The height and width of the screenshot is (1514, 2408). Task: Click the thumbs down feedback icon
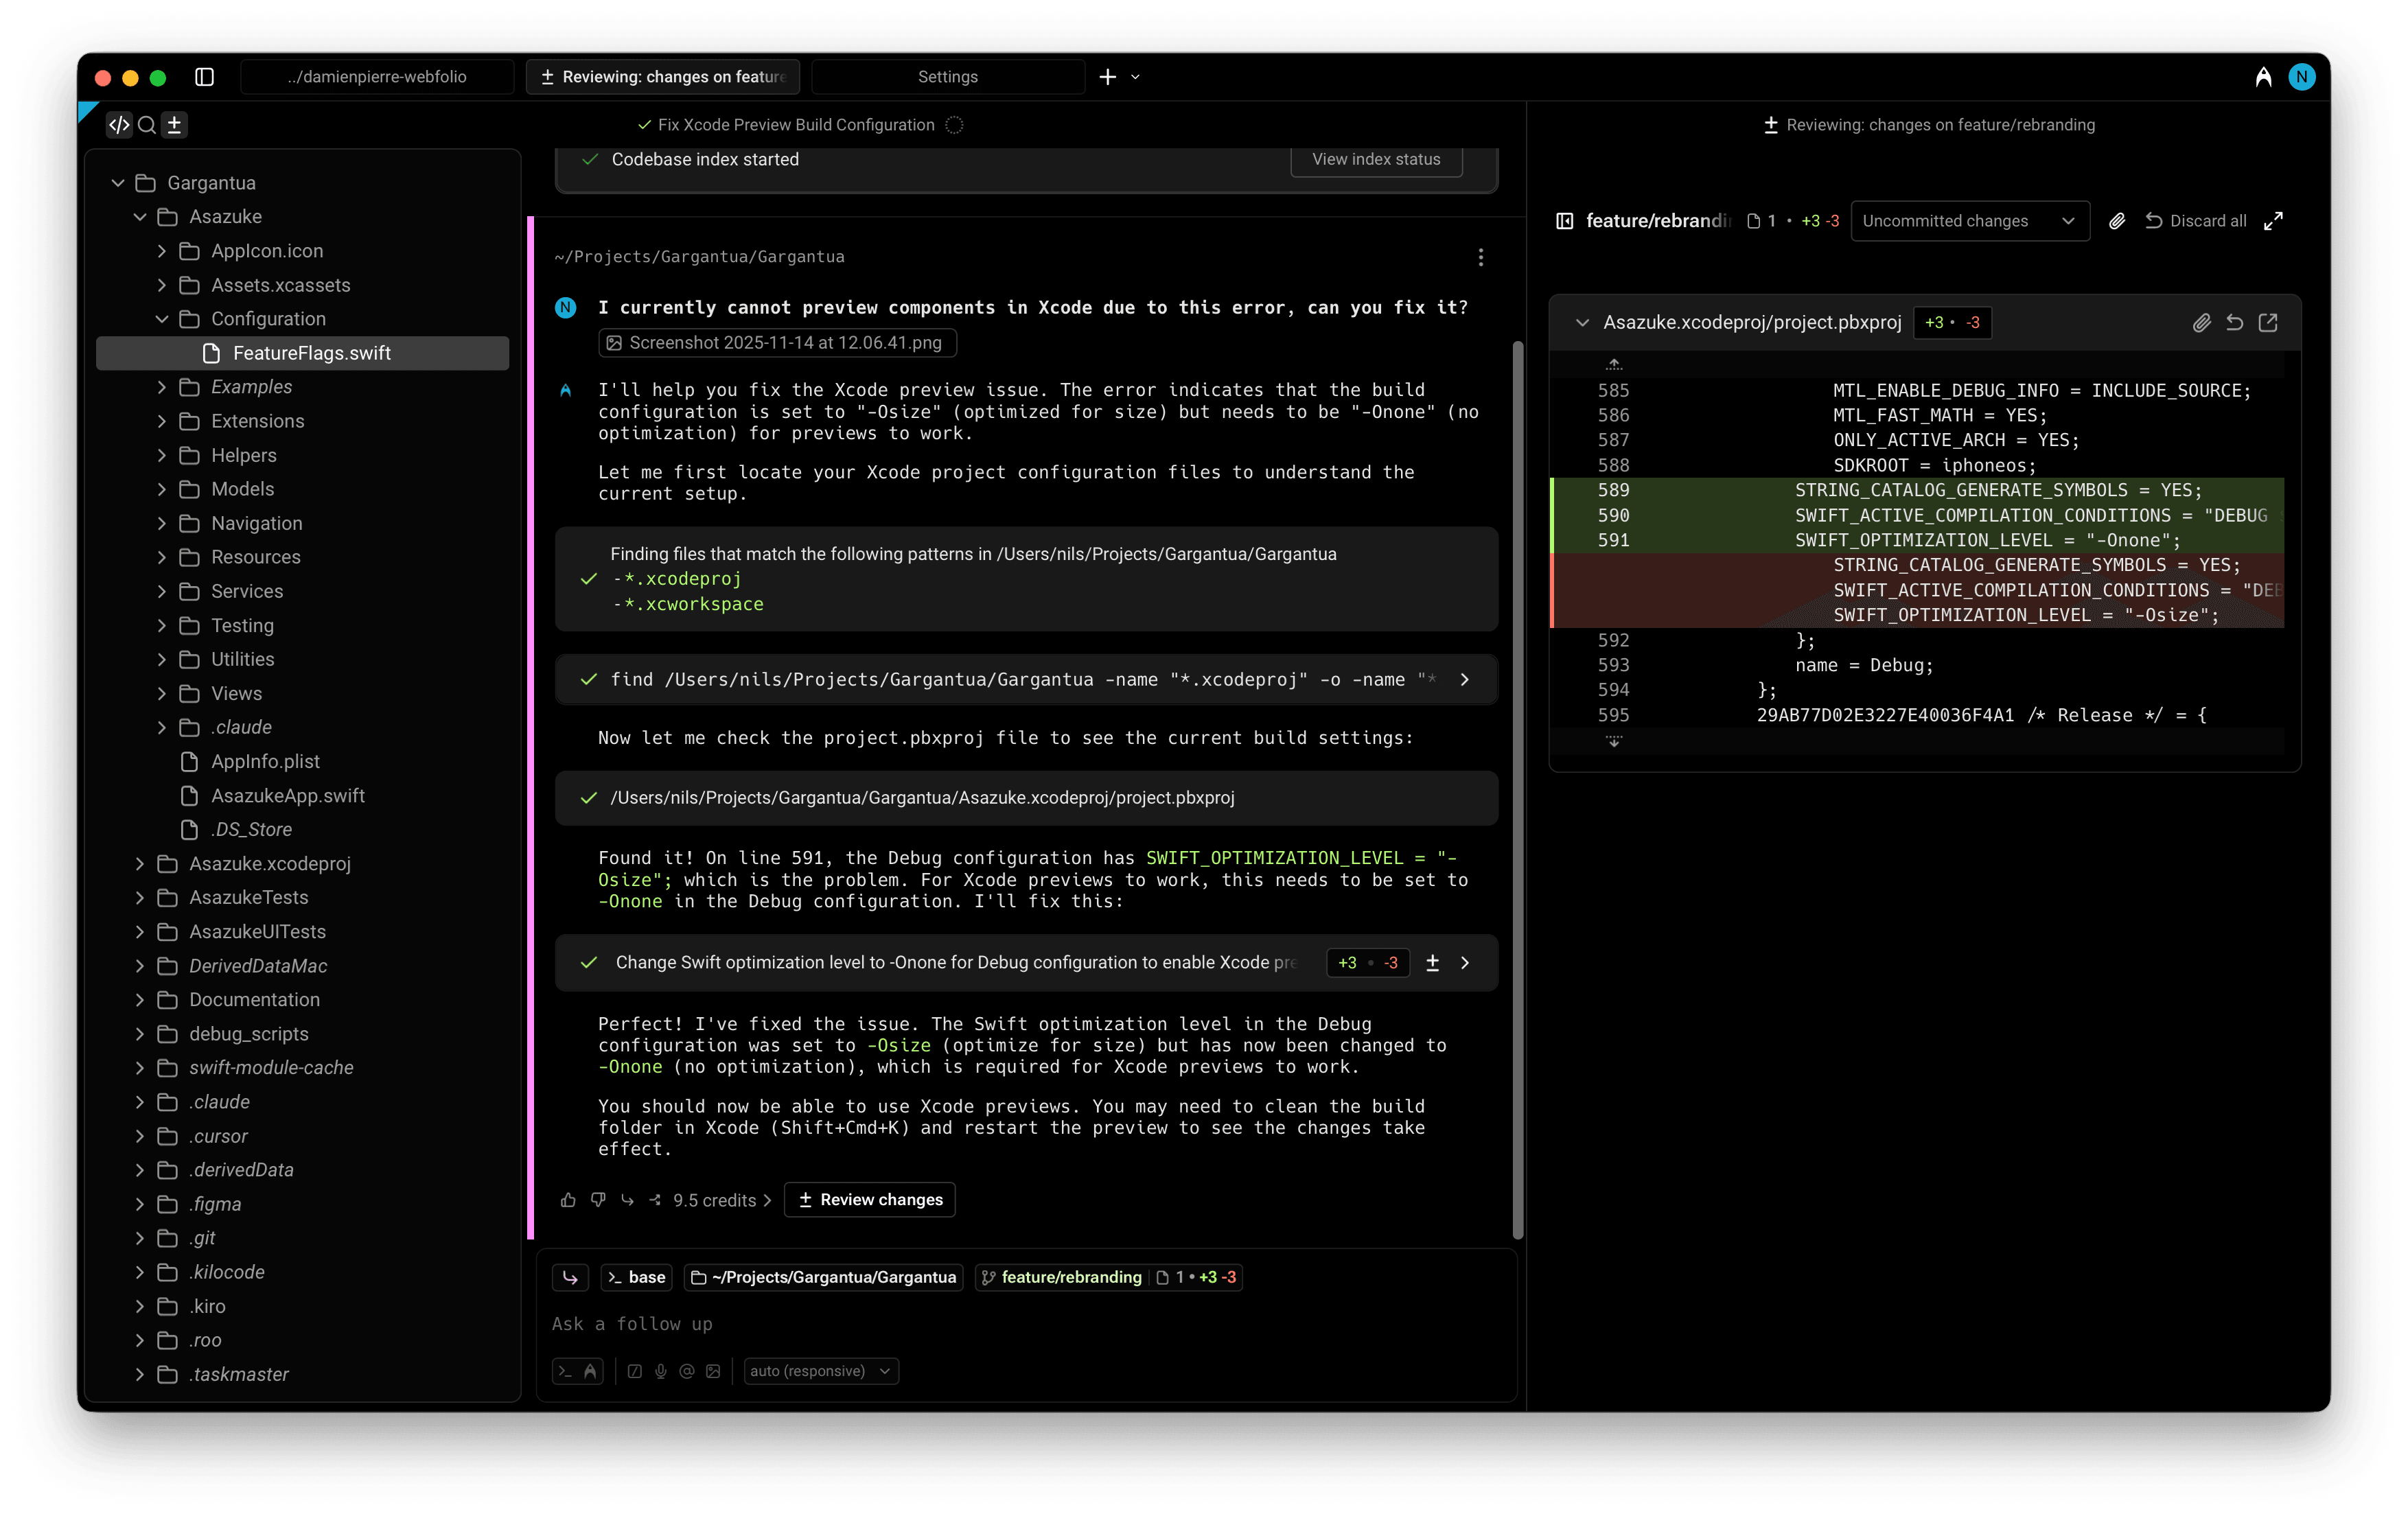(598, 1200)
